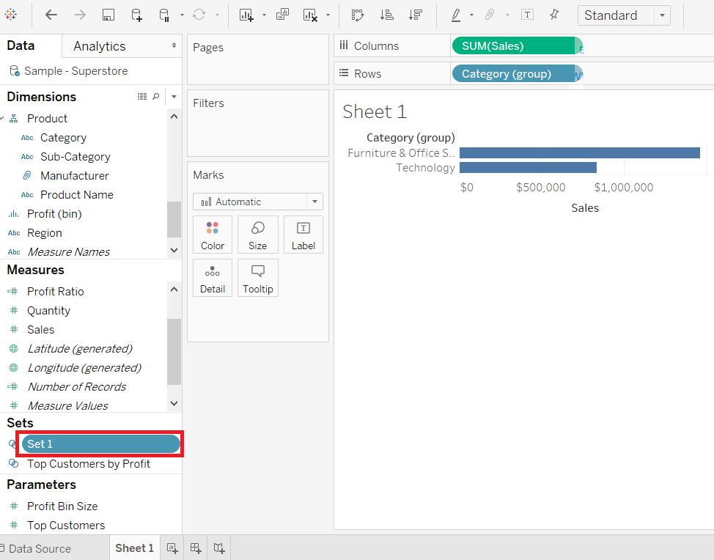The width and height of the screenshot is (714, 560).
Task: Click the highlight pen icon
Action: pos(456,15)
